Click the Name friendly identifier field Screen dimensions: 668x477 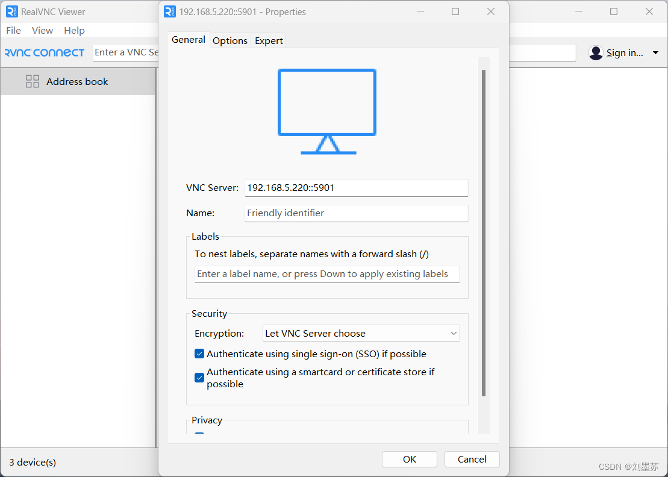point(356,213)
